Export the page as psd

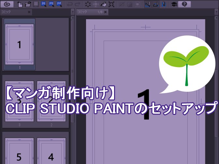(x=59, y=4)
